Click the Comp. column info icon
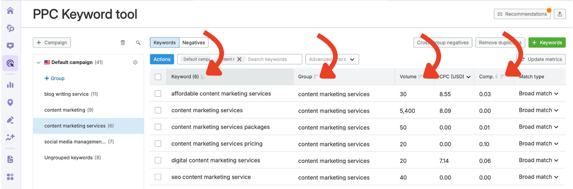 (496, 76)
